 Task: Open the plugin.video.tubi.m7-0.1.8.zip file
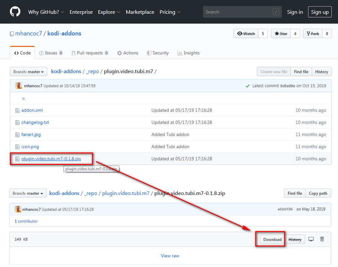pos(51,159)
